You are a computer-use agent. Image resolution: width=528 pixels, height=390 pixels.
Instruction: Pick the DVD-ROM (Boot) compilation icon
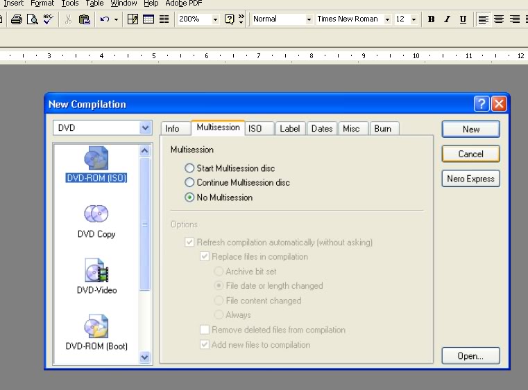(x=96, y=326)
